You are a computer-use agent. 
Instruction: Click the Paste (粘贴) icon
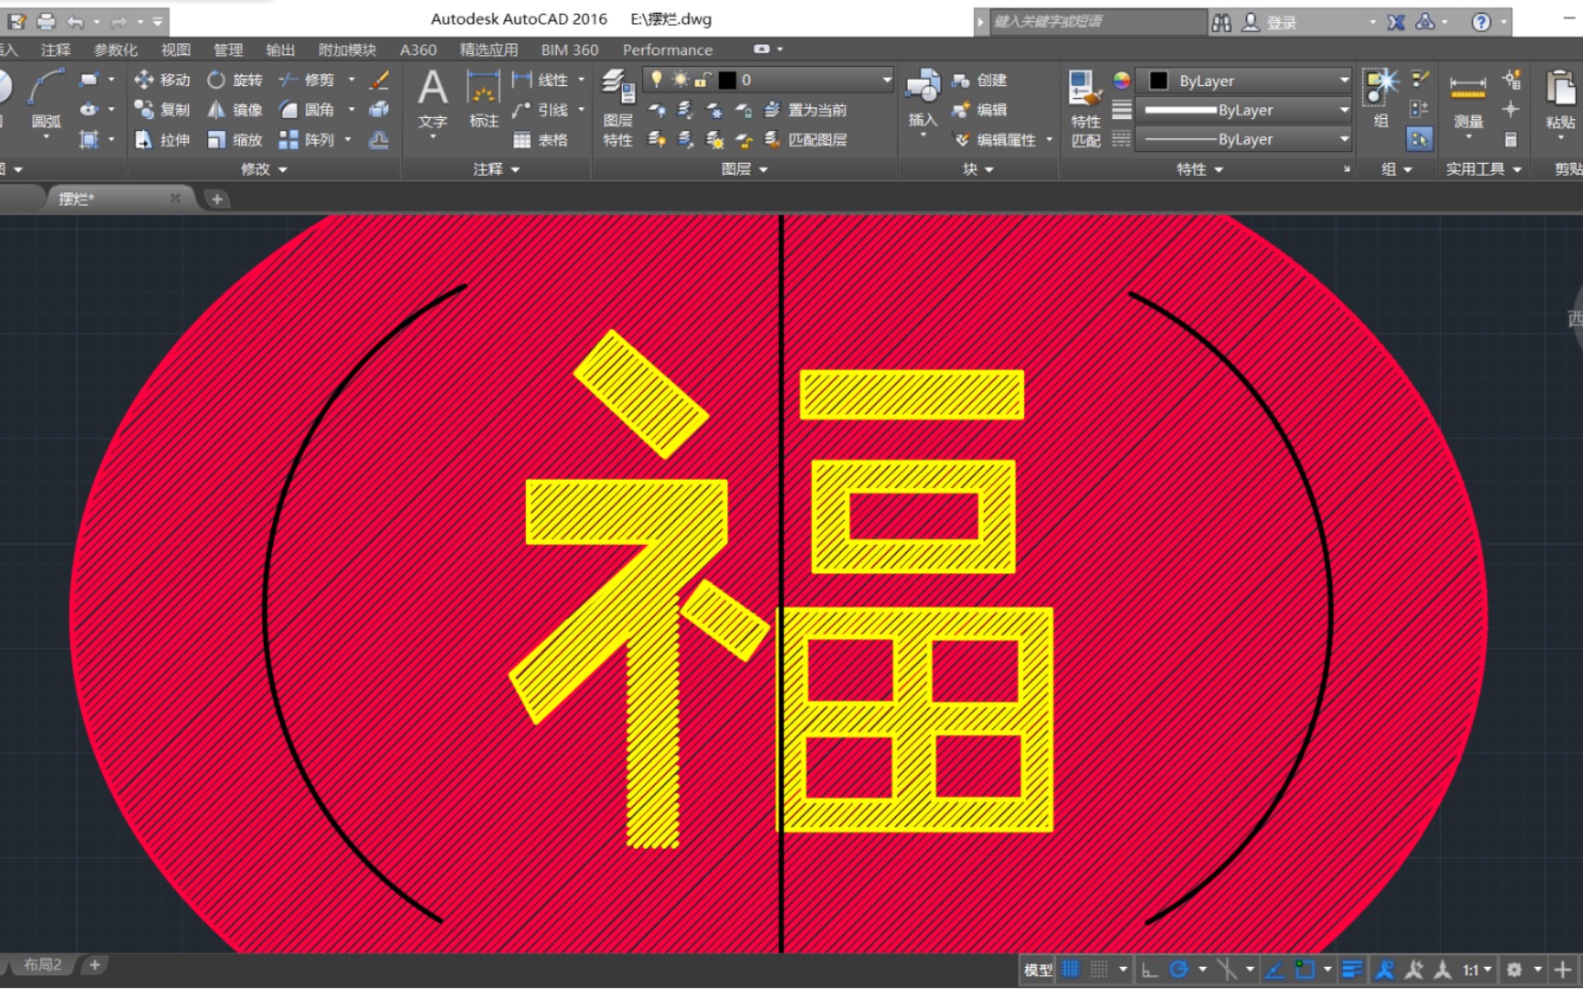1560,101
